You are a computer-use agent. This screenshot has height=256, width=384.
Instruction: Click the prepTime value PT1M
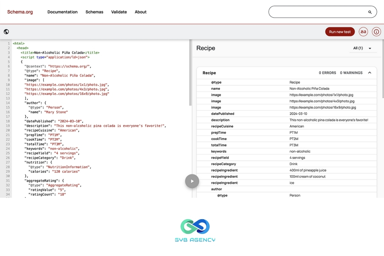click(294, 132)
